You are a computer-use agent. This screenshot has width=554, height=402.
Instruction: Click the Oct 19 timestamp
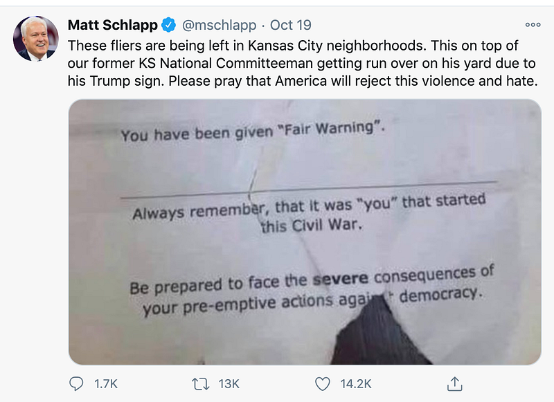click(291, 26)
